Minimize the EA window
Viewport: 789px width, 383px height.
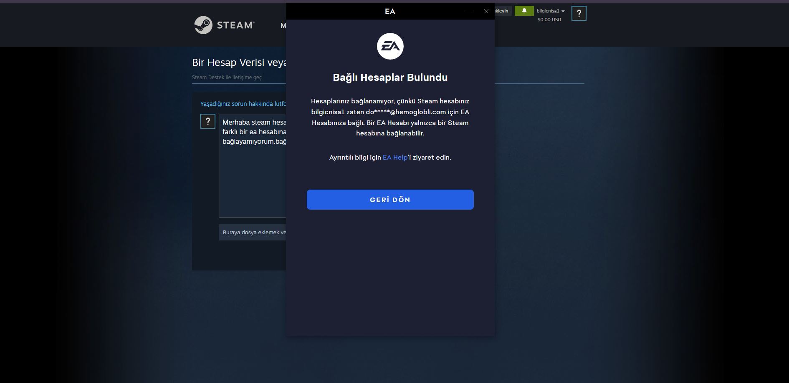coord(470,11)
